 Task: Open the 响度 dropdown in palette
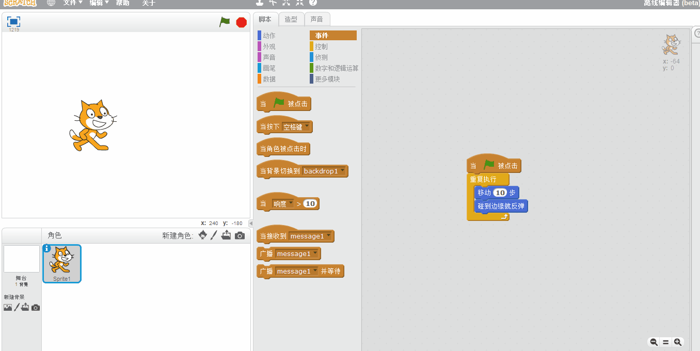(x=283, y=204)
